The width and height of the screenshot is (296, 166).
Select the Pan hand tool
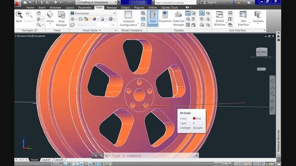point(39,13)
